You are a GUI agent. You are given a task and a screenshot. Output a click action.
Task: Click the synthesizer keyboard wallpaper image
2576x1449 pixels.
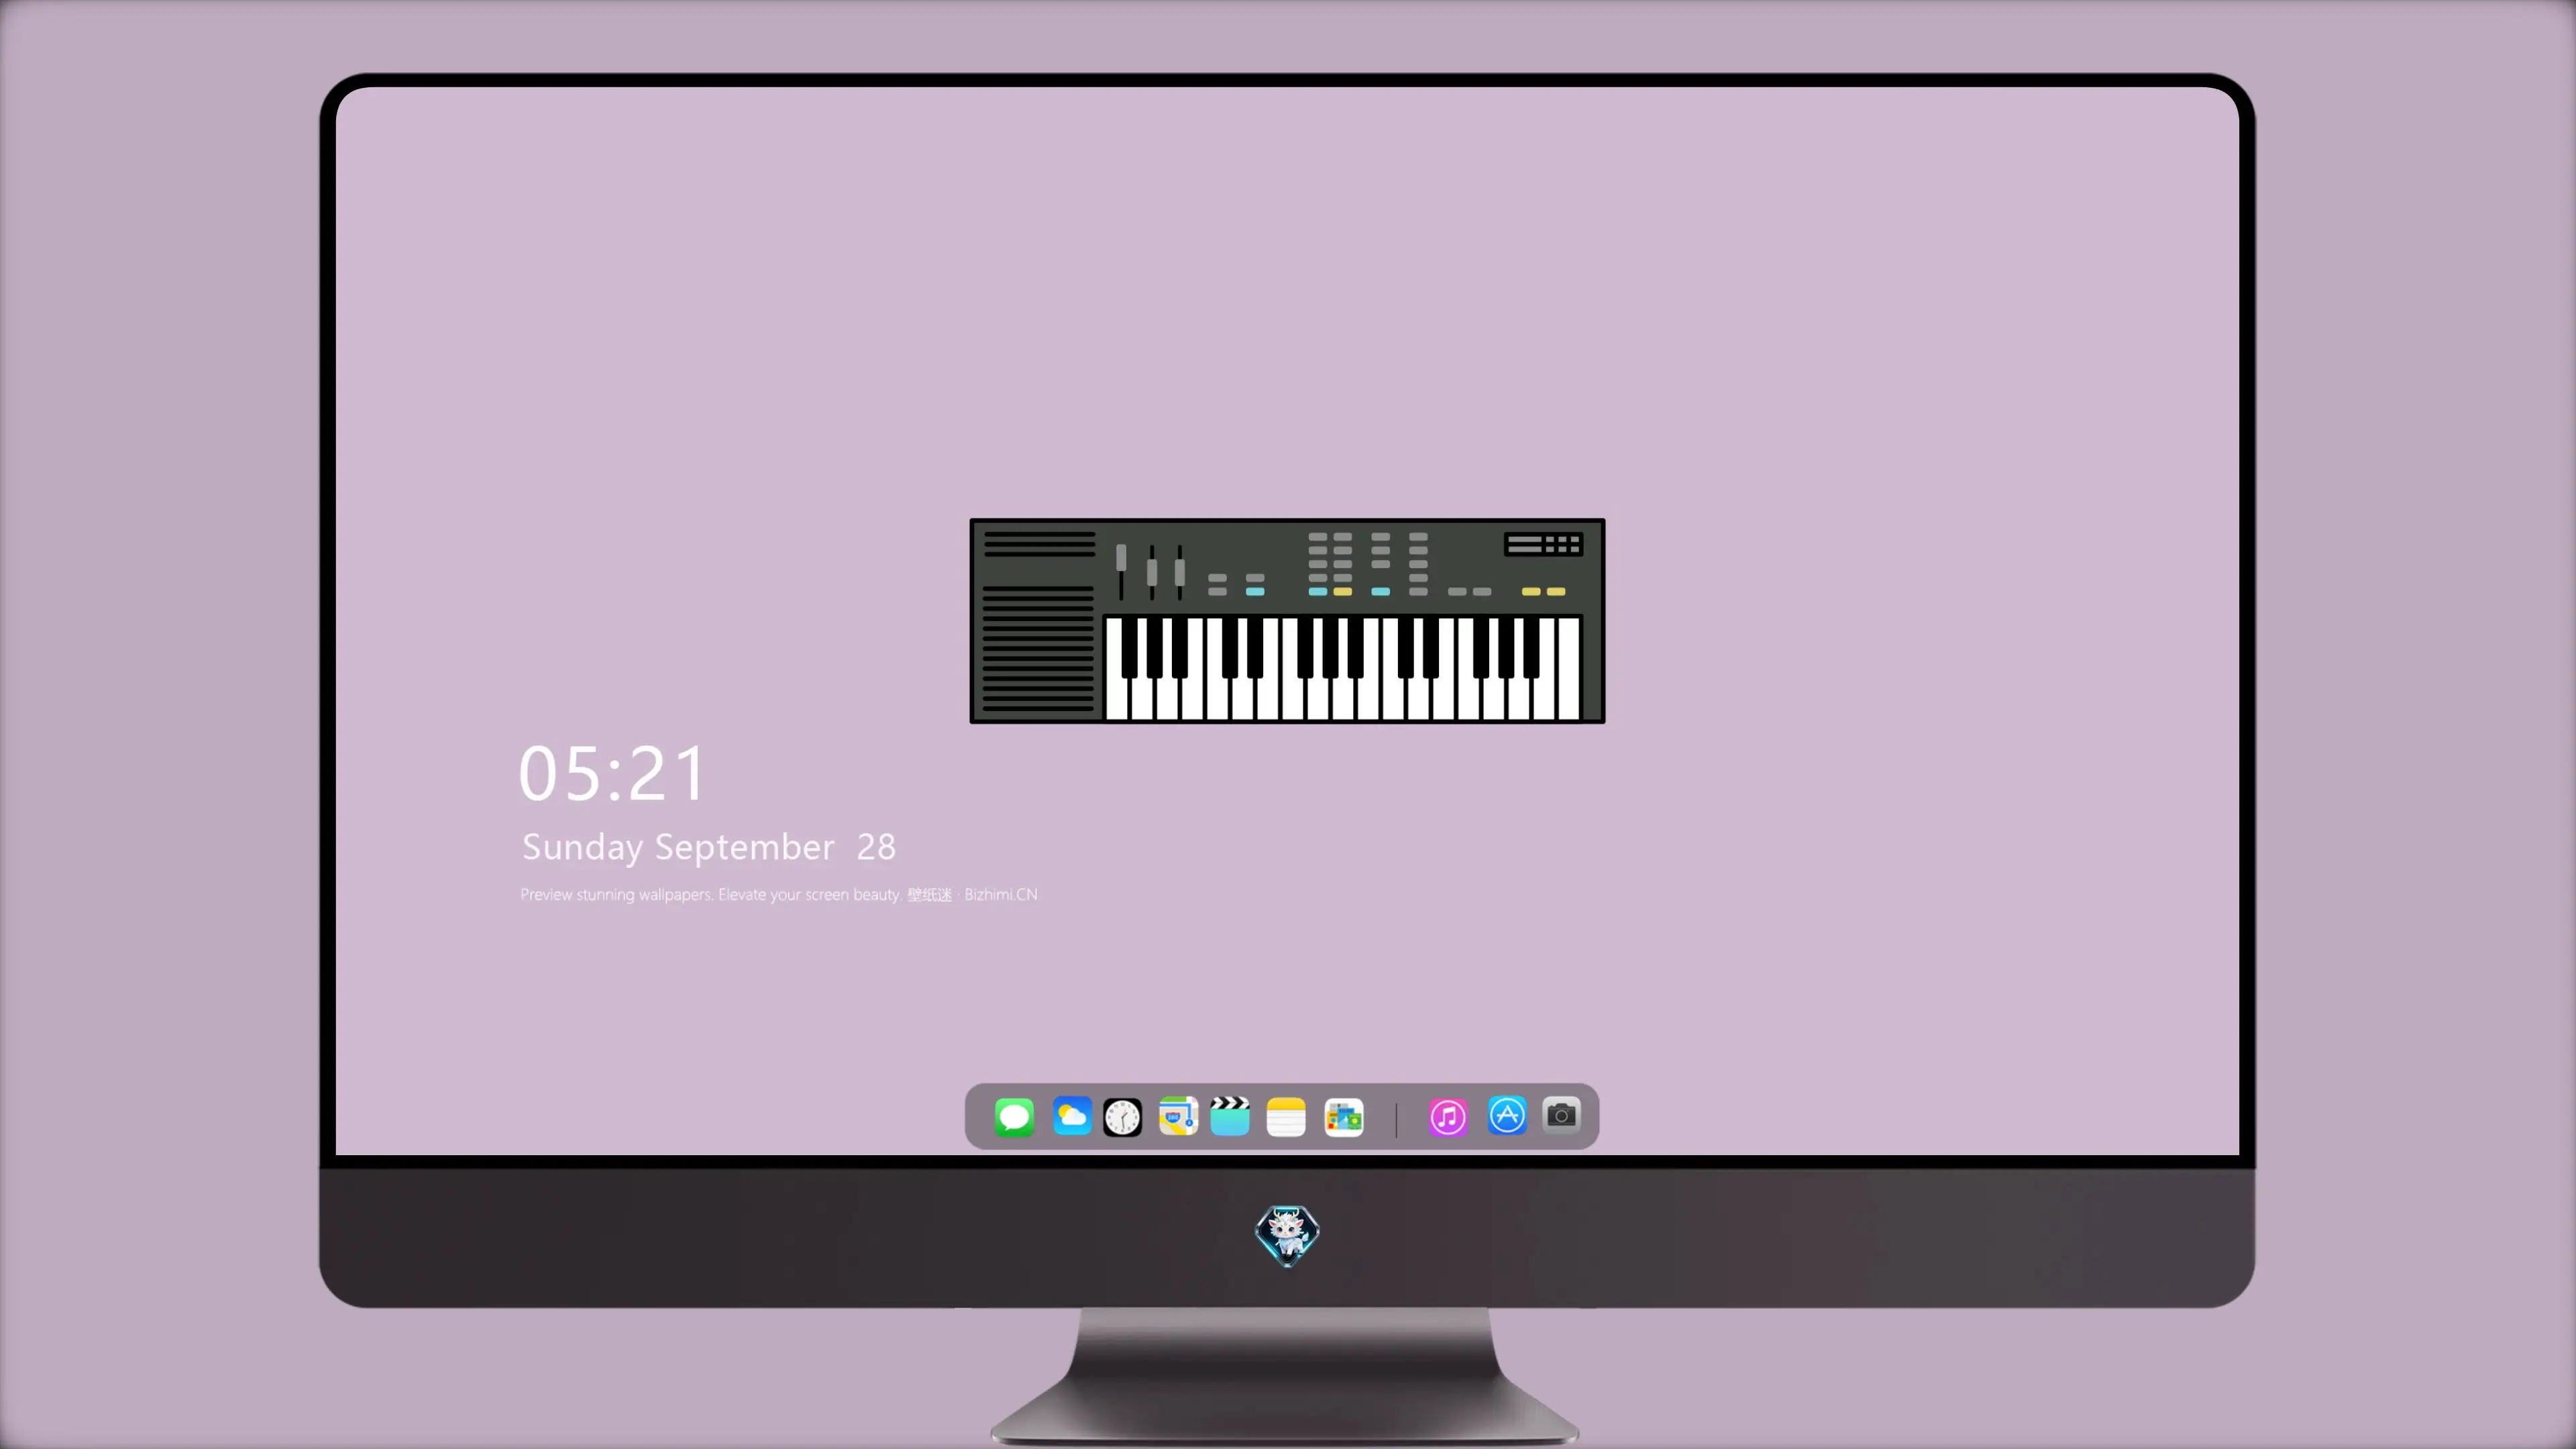click(1287, 621)
